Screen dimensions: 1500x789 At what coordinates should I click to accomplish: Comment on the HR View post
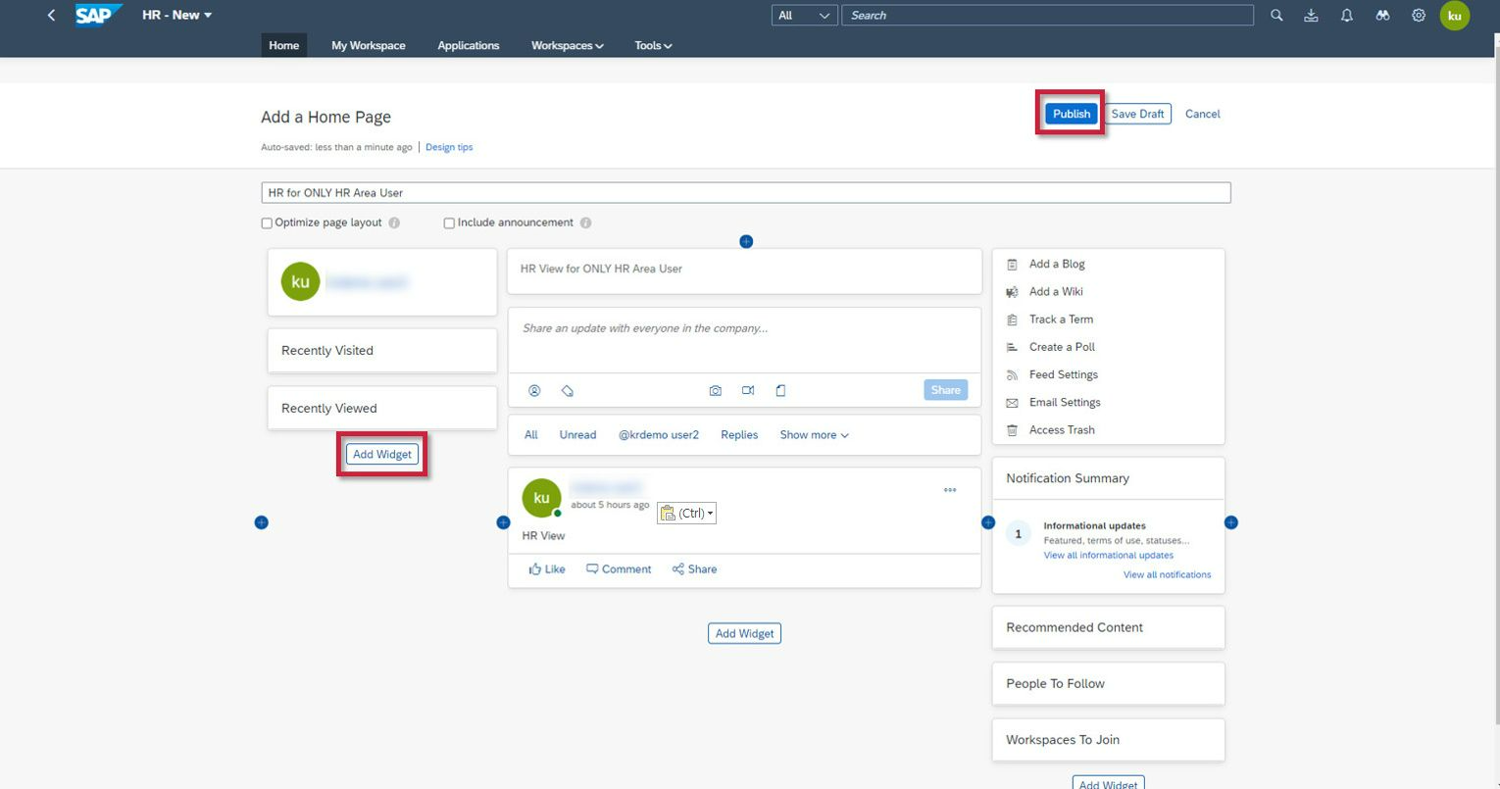[x=619, y=568]
